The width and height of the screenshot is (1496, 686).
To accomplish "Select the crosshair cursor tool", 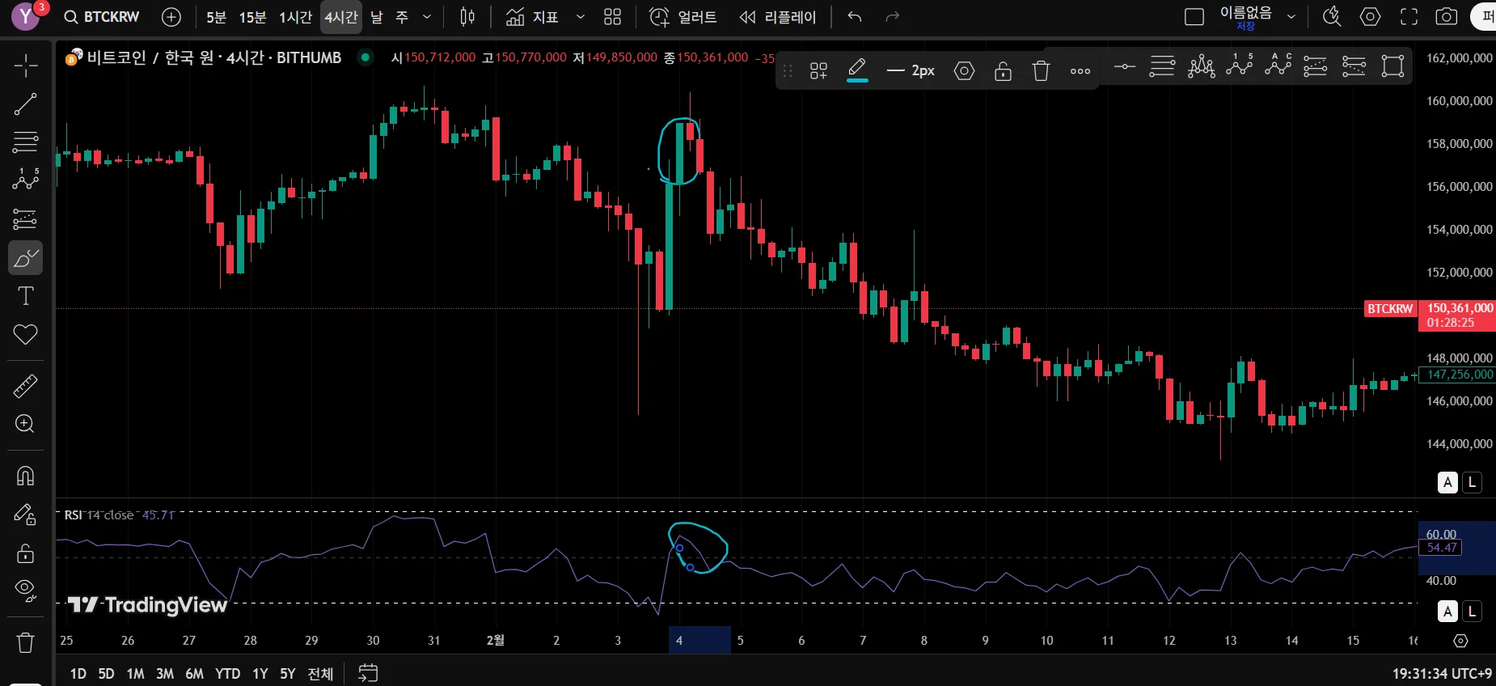I will (25, 66).
